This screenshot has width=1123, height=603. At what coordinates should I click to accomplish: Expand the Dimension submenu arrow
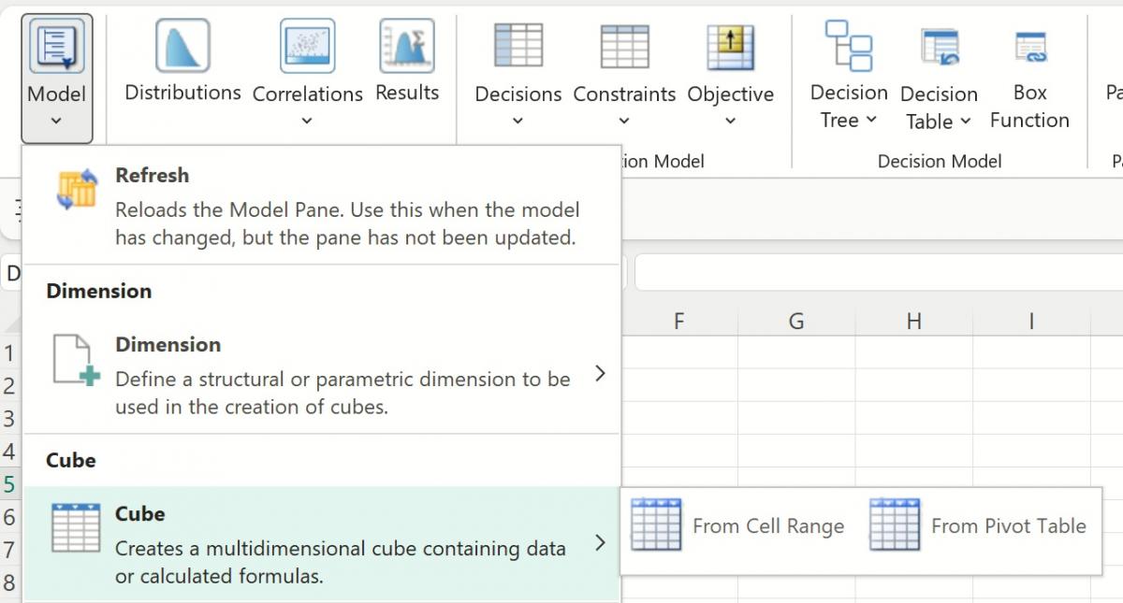coord(600,375)
